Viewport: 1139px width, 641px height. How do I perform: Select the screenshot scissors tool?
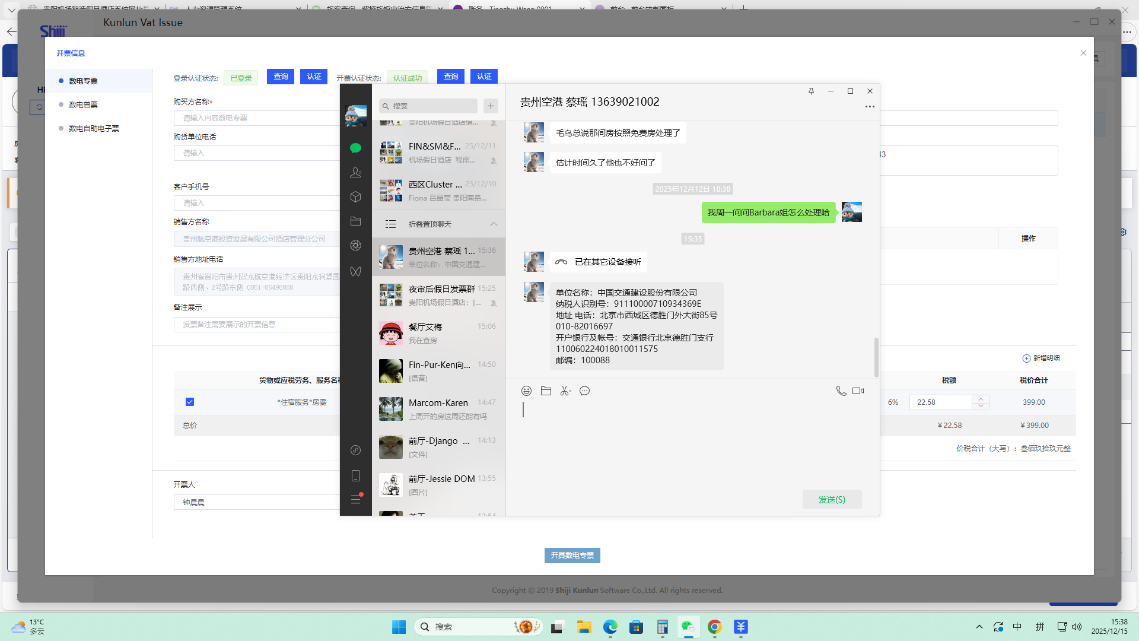[x=565, y=391]
